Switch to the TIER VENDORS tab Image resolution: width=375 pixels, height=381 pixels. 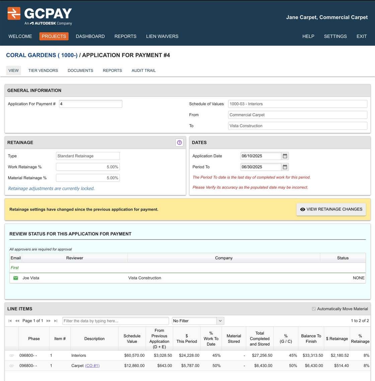click(43, 70)
